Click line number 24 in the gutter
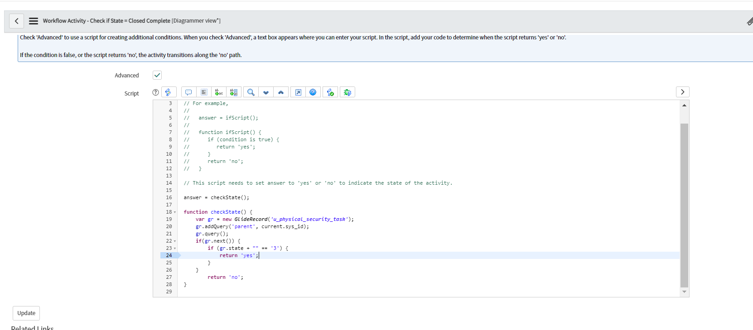 [x=169, y=256]
